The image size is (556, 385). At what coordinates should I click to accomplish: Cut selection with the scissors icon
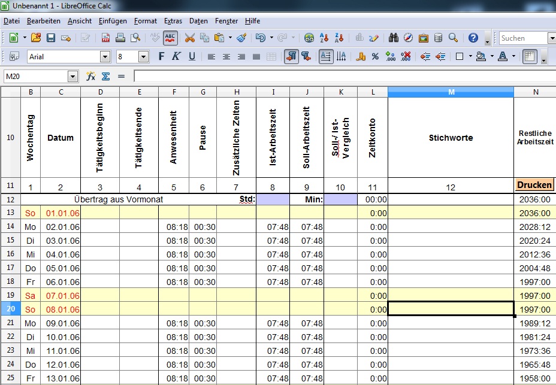tap(190, 38)
